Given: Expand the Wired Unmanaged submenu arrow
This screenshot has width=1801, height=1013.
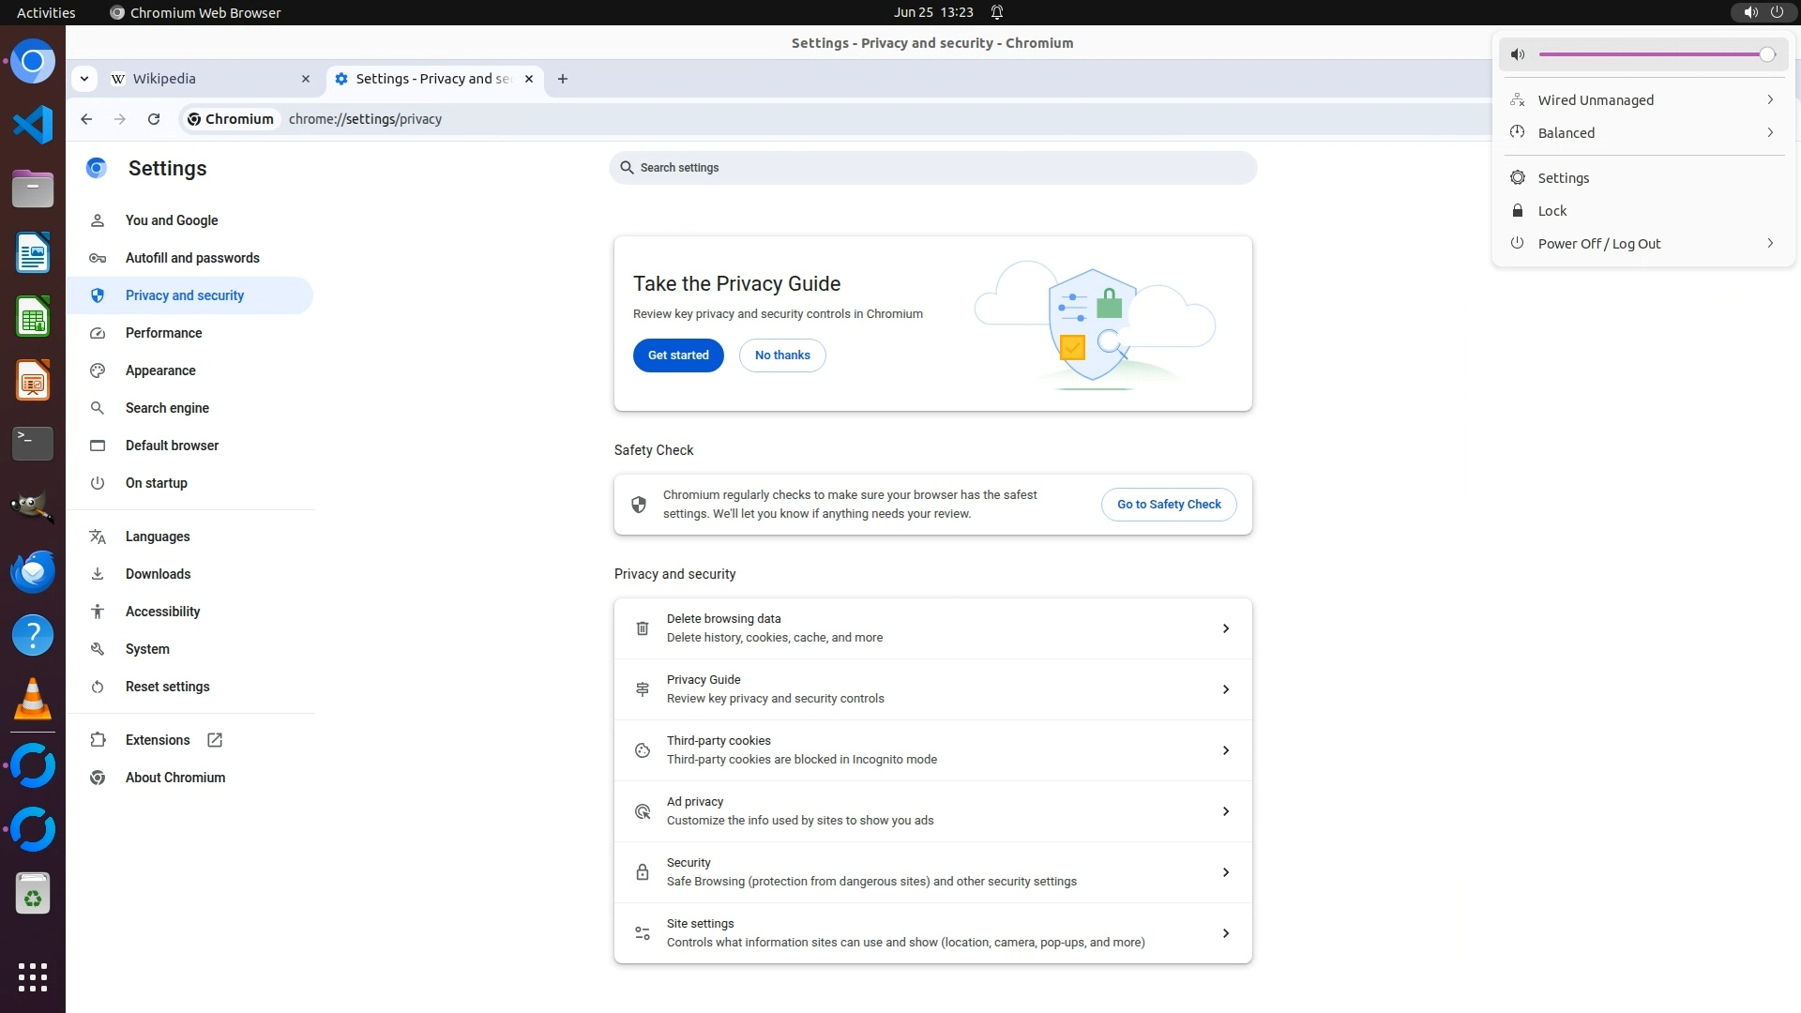Looking at the screenshot, I should pyautogui.click(x=1770, y=99).
